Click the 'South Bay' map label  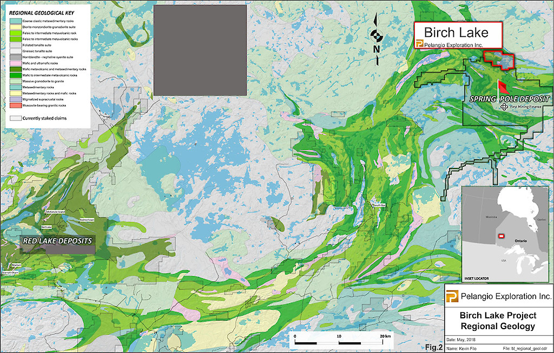(x=379, y=205)
